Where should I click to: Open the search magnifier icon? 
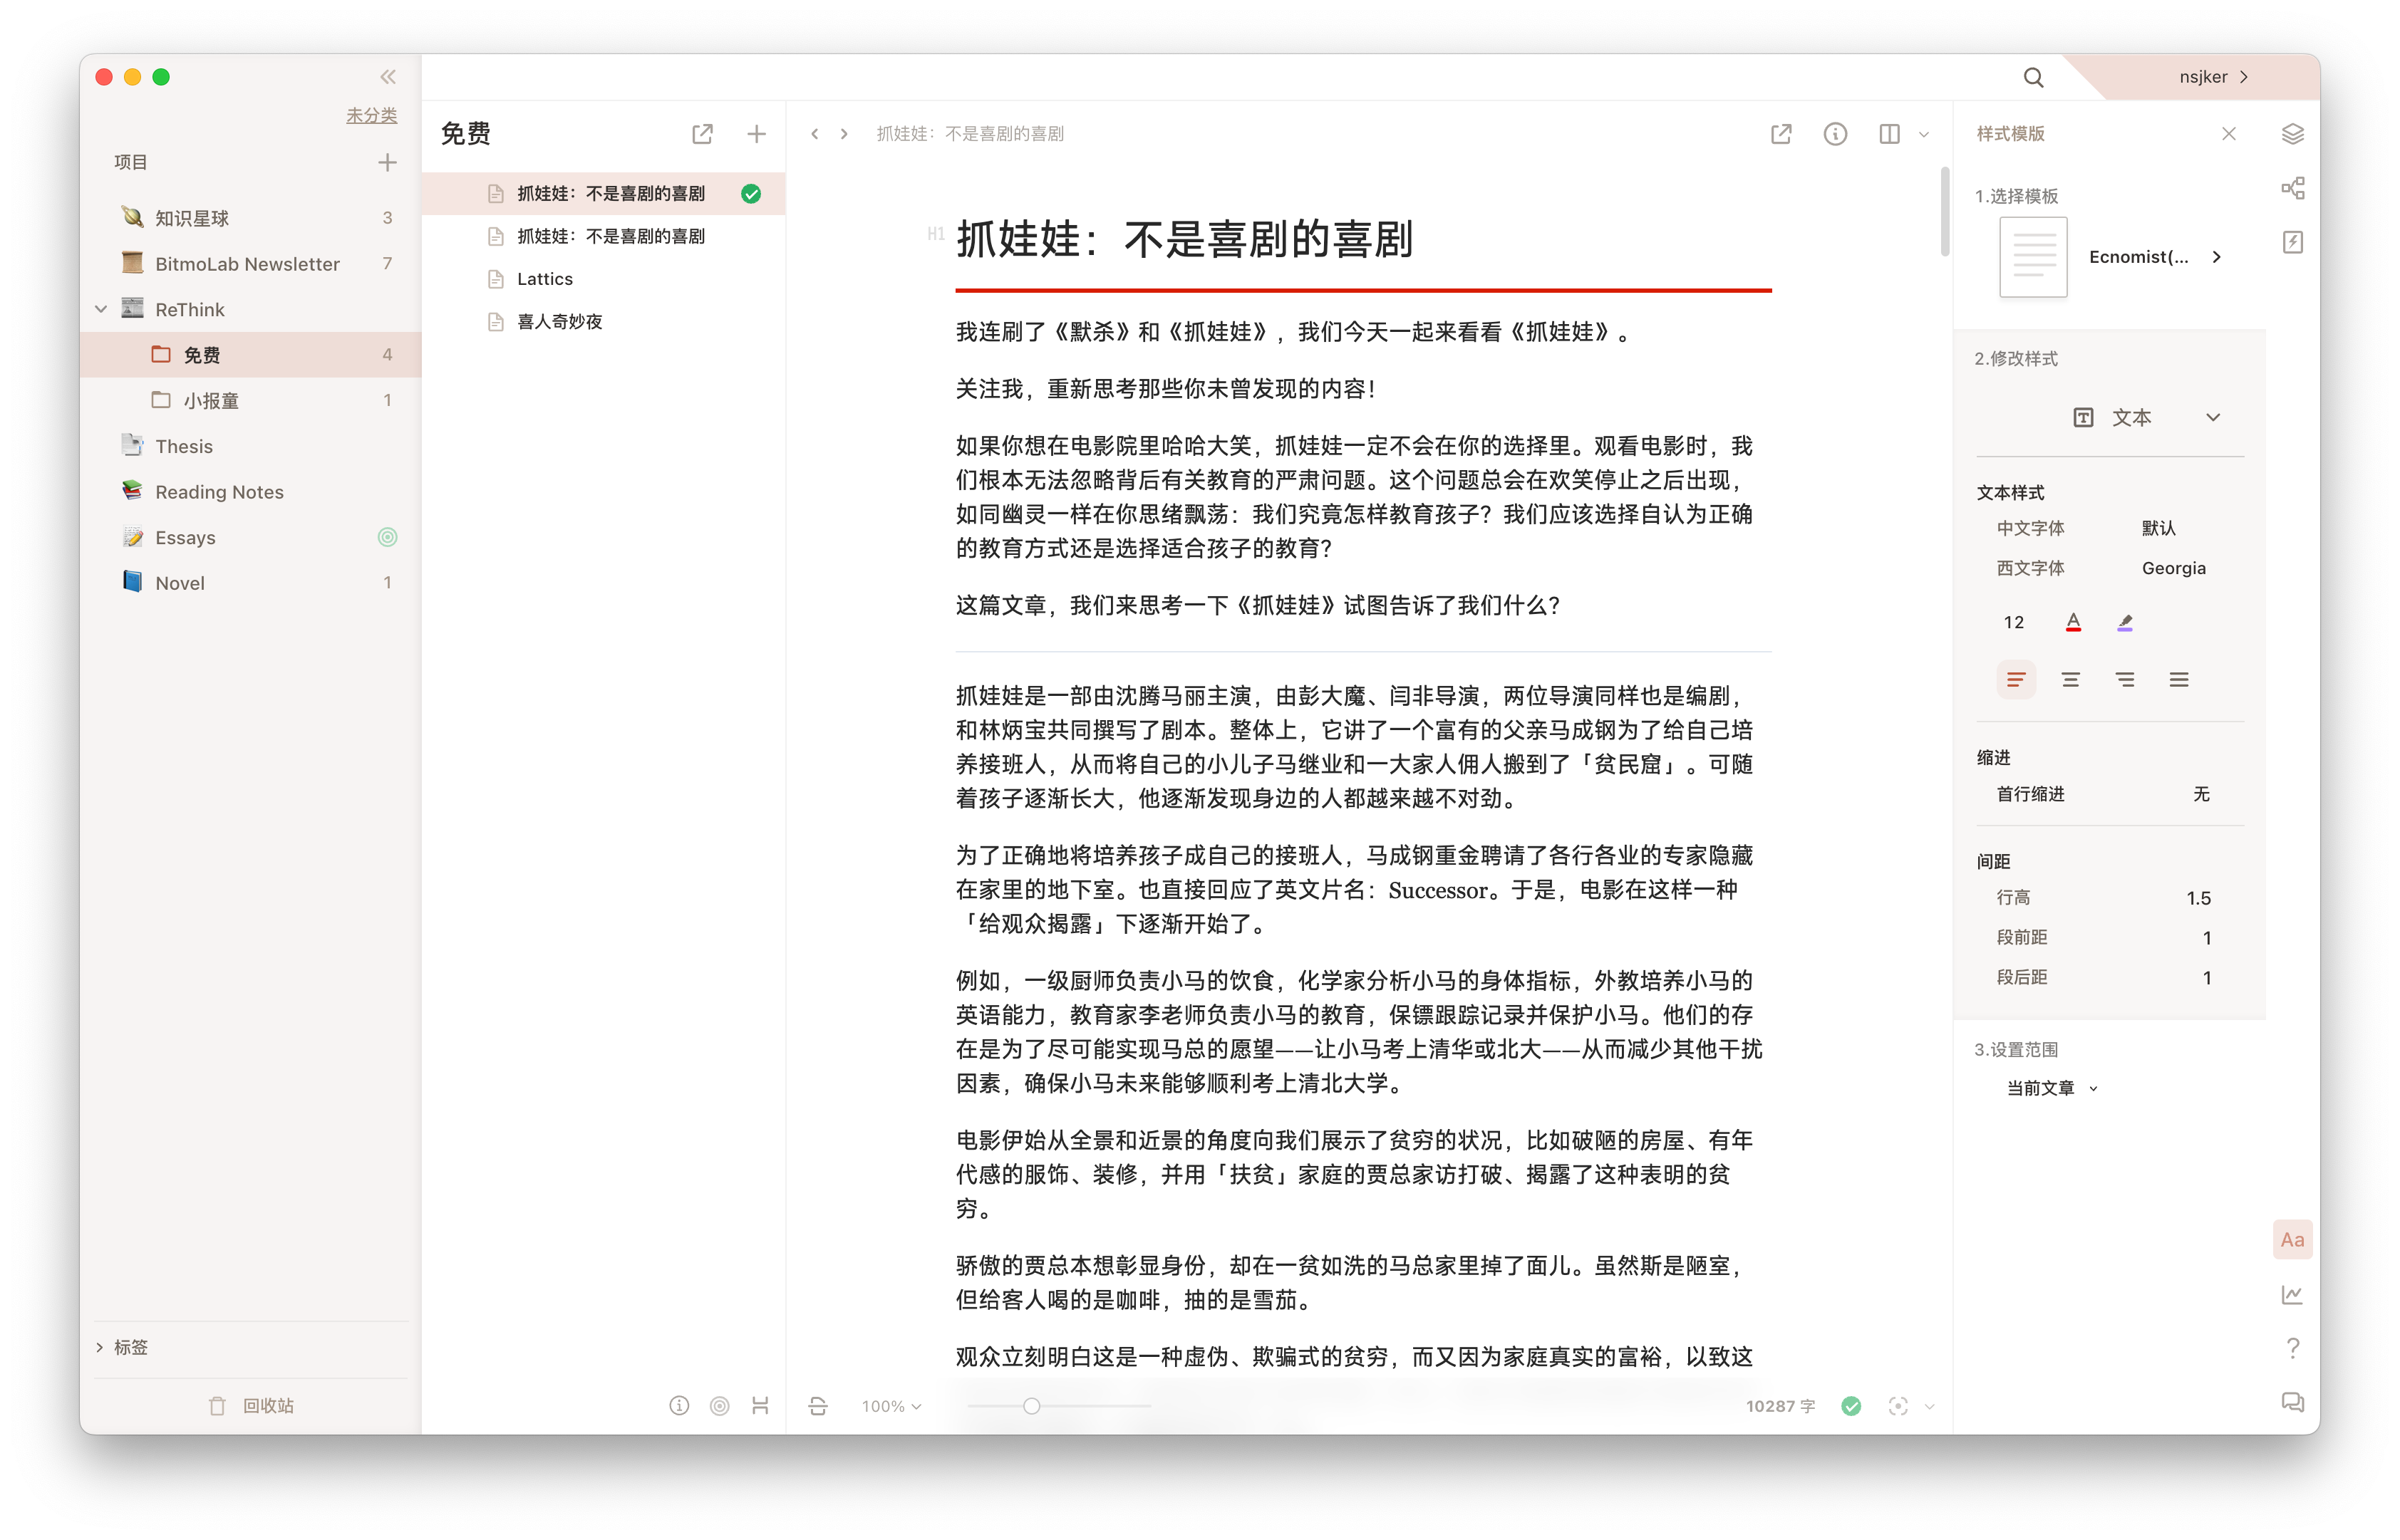[x=2033, y=77]
